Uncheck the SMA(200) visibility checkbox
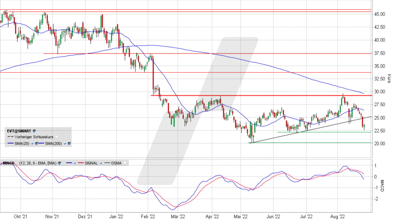The height and width of the screenshot is (222, 395). click(65, 143)
